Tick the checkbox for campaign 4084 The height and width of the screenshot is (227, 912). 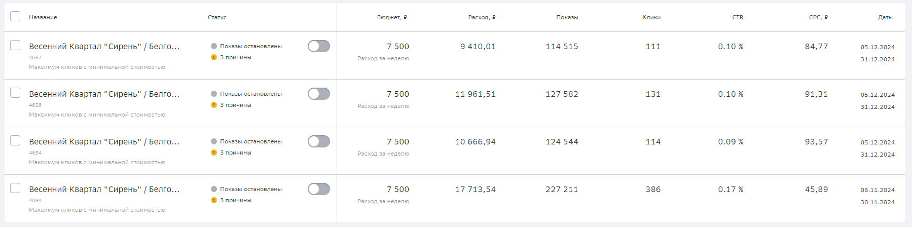tap(15, 188)
